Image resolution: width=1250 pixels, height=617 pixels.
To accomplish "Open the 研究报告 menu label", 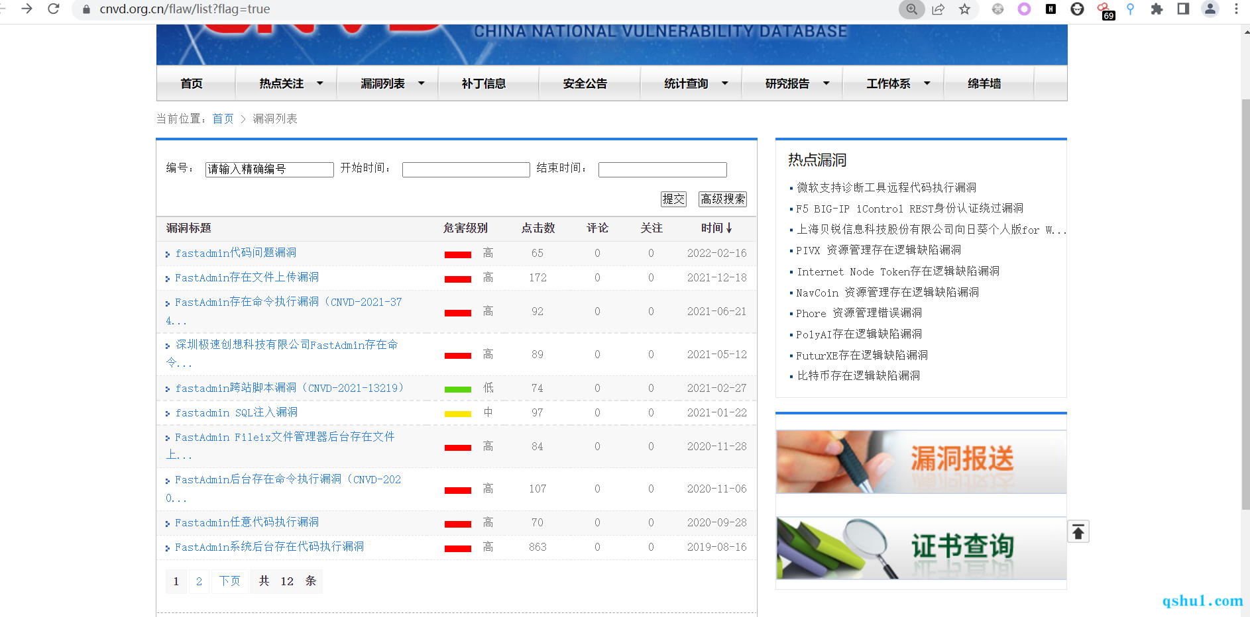I will coord(787,83).
